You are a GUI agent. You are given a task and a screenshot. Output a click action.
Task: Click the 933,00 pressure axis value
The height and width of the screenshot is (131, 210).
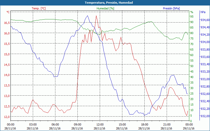pyautogui.click(x=205, y=79)
